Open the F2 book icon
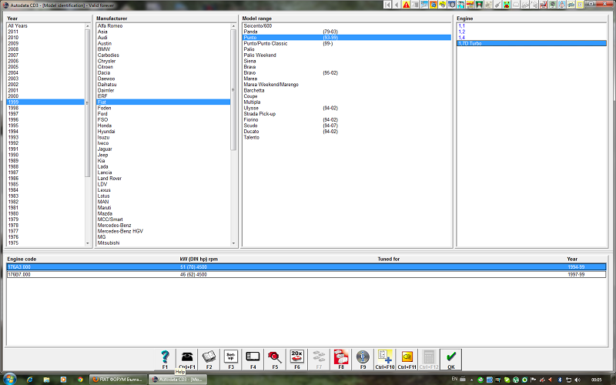 point(209,357)
